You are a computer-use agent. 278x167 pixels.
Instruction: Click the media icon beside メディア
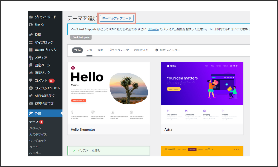coord(31,58)
